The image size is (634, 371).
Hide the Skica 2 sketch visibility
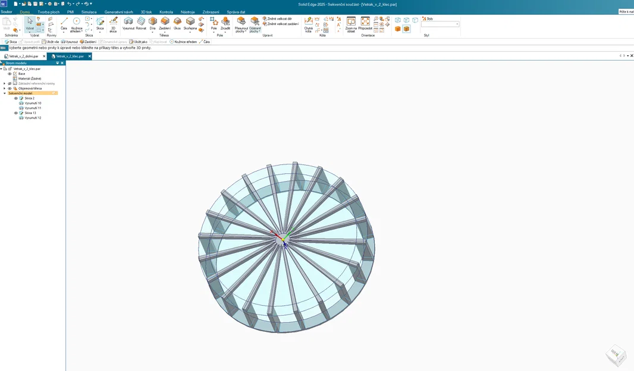point(16,98)
